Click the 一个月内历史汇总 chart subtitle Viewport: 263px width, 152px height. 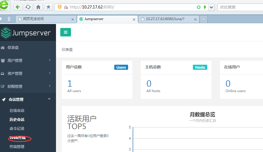tap(202, 121)
